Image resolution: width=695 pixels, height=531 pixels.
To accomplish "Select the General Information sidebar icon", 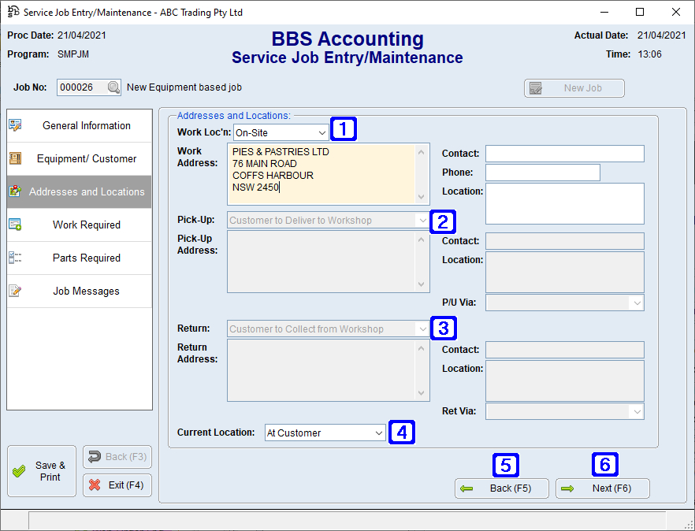I will click(x=16, y=125).
